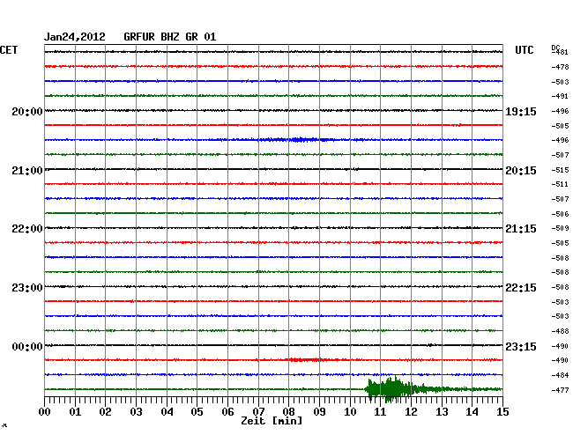Click the DC offset value -511

(x=560, y=184)
